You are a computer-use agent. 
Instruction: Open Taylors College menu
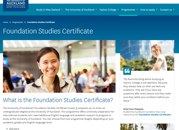click(108, 10)
